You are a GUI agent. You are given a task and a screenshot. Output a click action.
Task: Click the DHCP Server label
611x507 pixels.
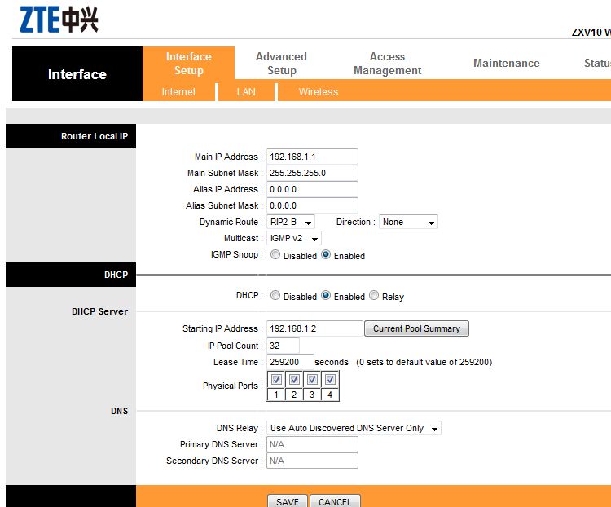[x=99, y=311]
